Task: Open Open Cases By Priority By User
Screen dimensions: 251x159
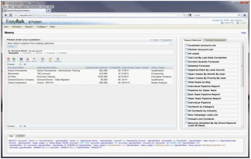Action: [x=207, y=78]
